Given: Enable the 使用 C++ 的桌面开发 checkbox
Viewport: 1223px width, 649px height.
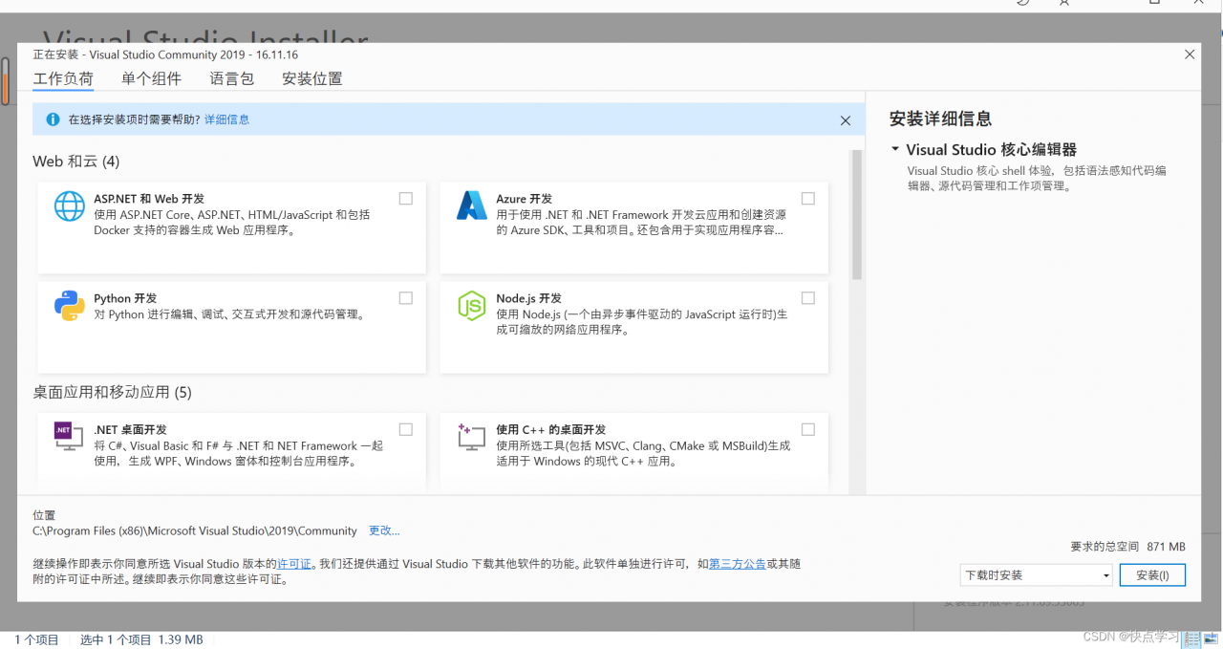Looking at the screenshot, I should [x=808, y=429].
